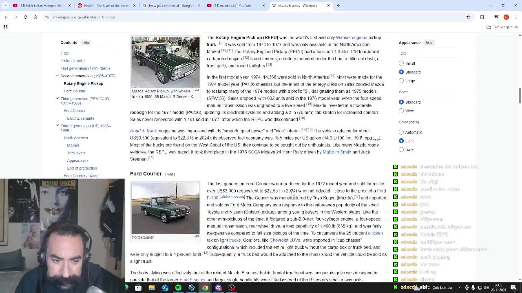
Task: Click the microphone icon in system tray
Action: click(473, 288)
